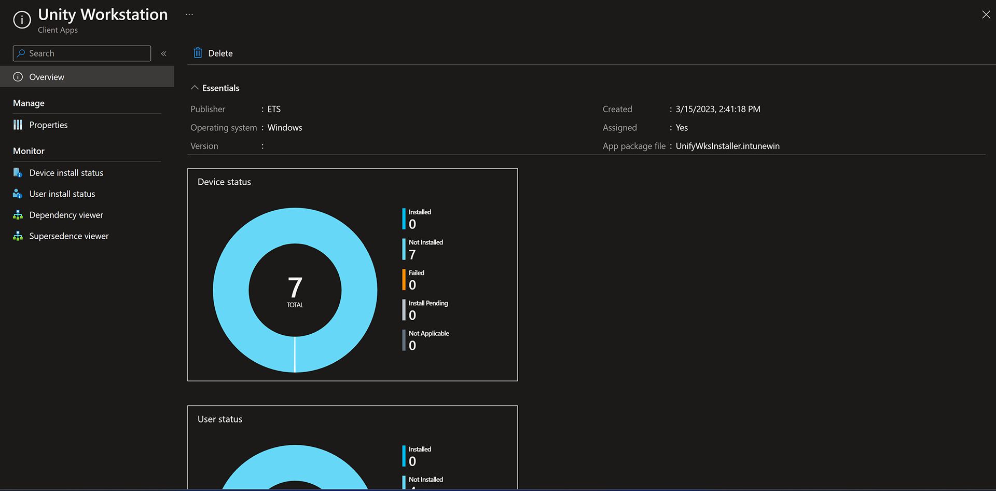Click the Monitor section heading
996x491 pixels.
click(x=29, y=151)
